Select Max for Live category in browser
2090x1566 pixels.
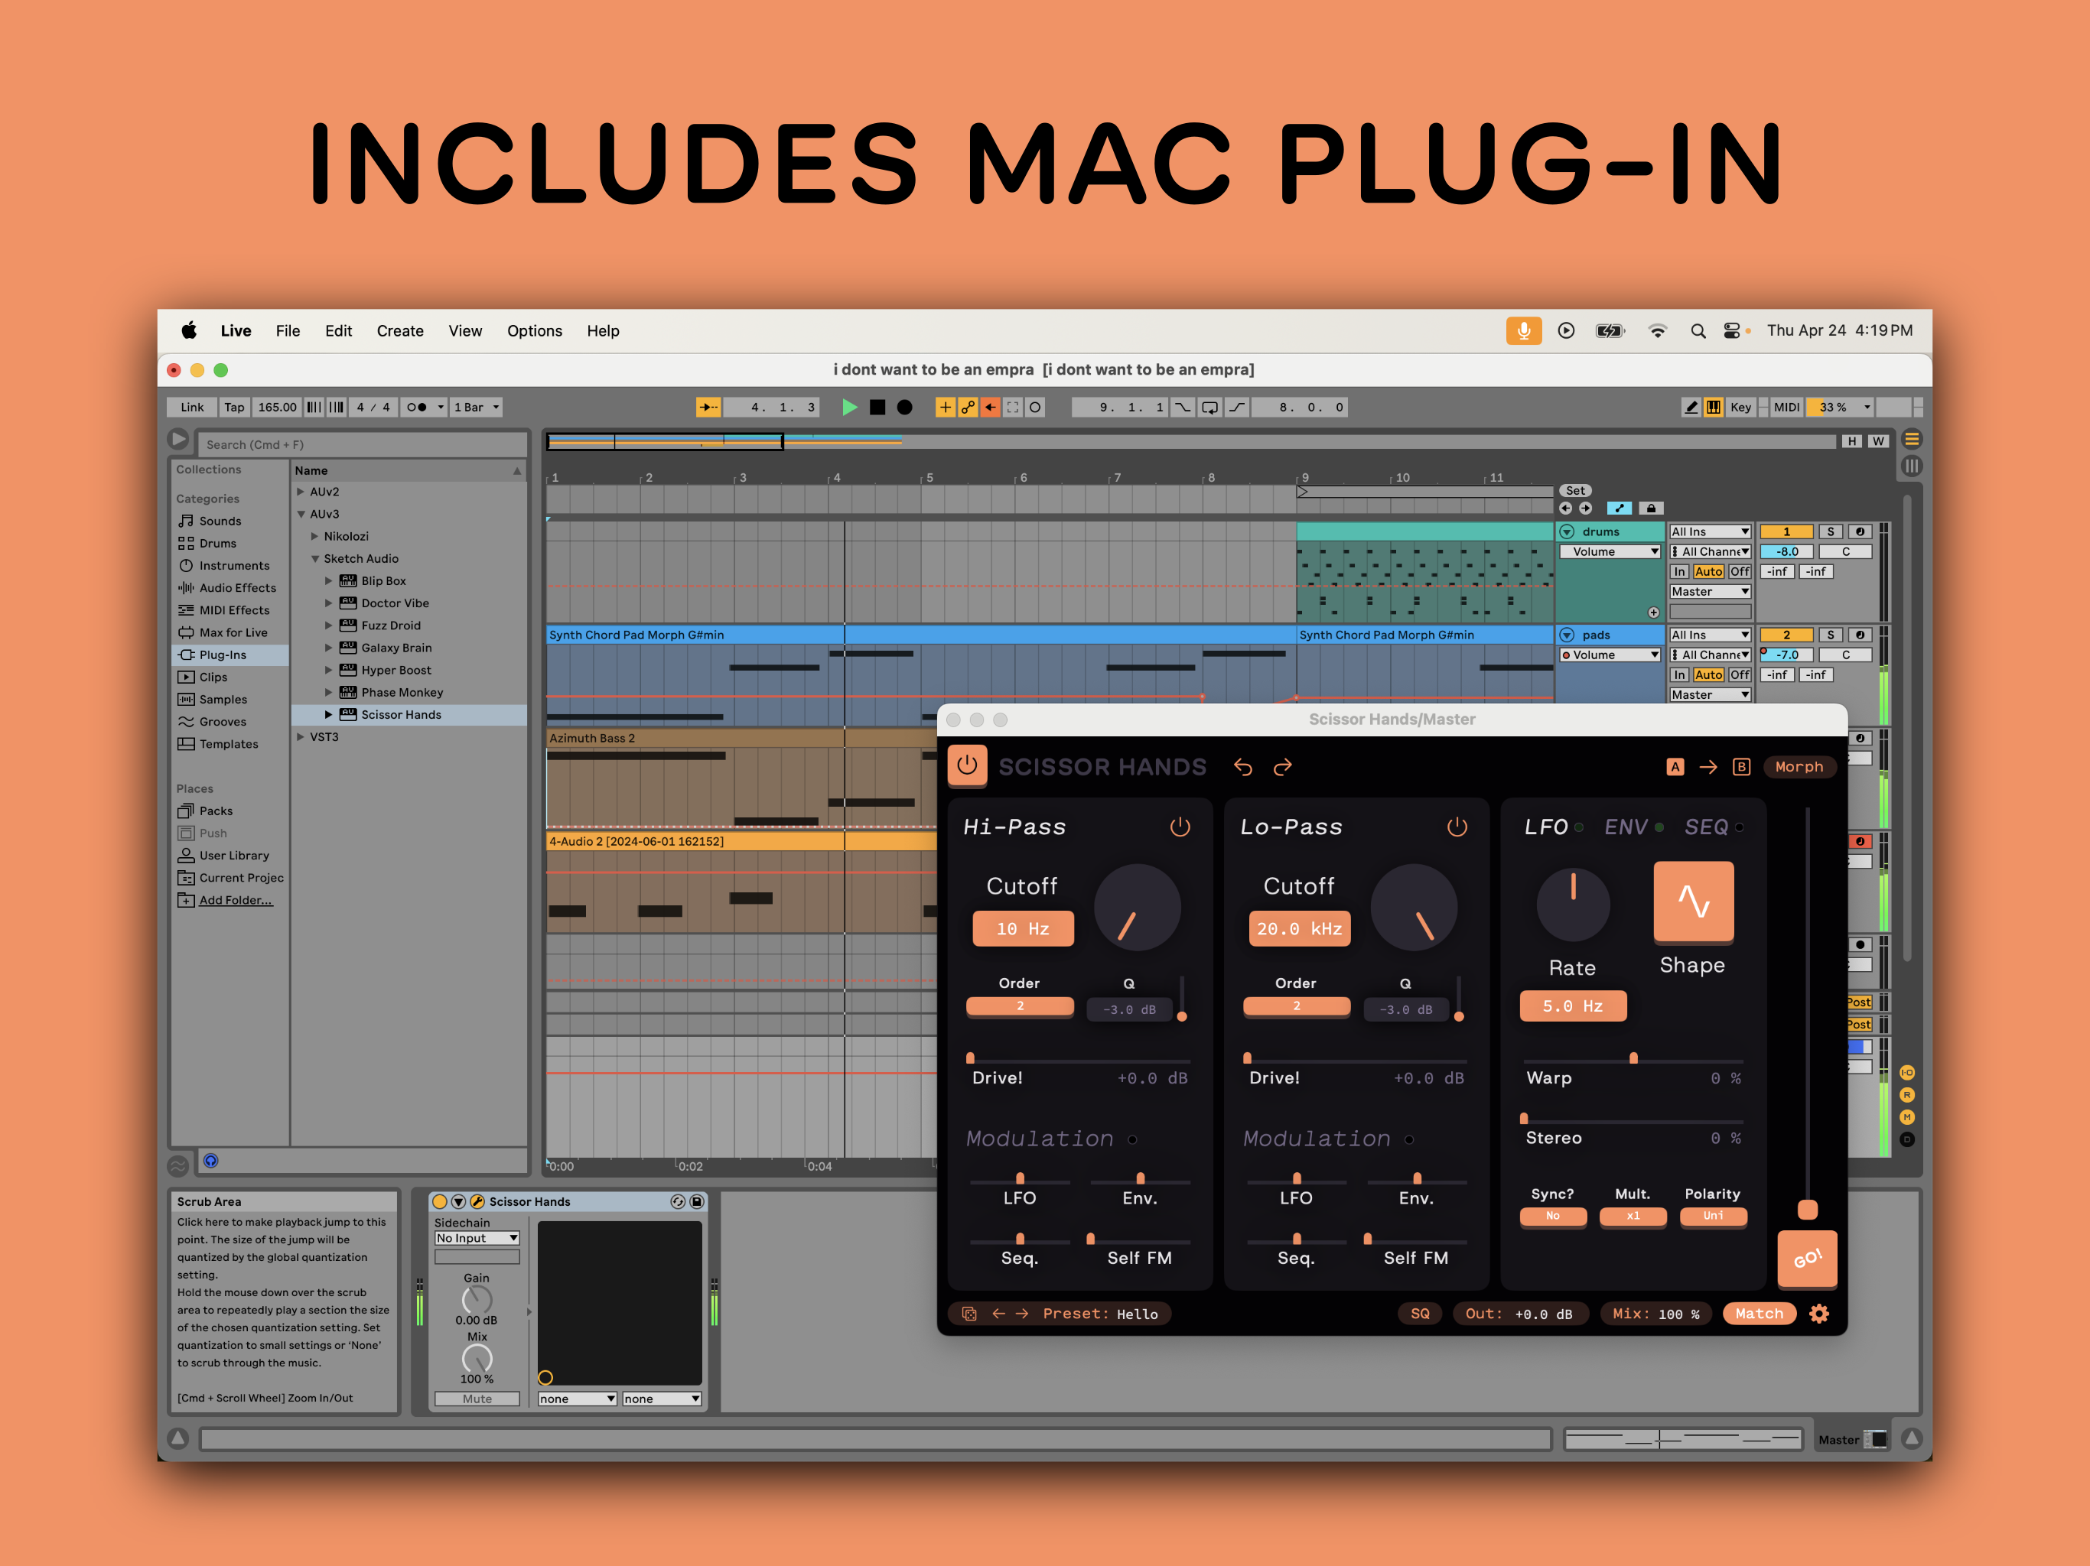tap(233, 633)
